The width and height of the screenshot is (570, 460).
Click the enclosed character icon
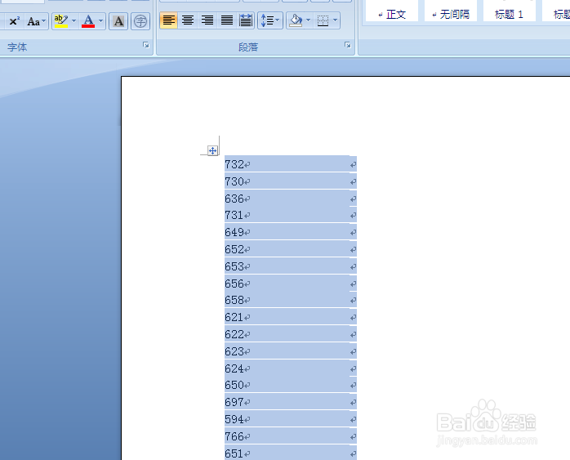click(x=140, y=21)
